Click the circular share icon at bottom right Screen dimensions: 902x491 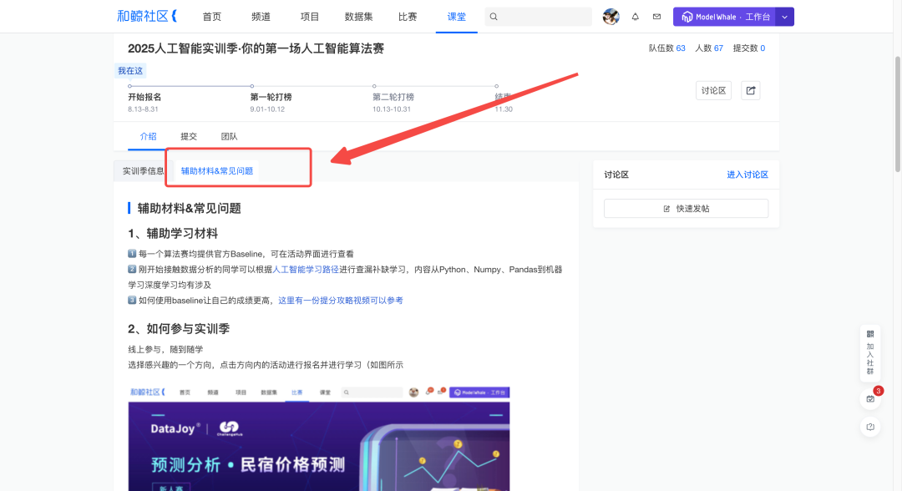[x=871, y=427]
